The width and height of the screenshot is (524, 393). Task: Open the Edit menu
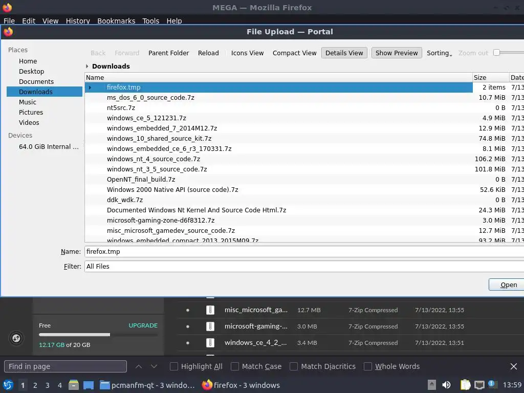tap(29, 20)
